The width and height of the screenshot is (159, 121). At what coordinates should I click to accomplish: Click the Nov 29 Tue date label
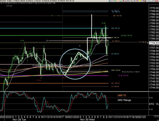pos(19,120)
